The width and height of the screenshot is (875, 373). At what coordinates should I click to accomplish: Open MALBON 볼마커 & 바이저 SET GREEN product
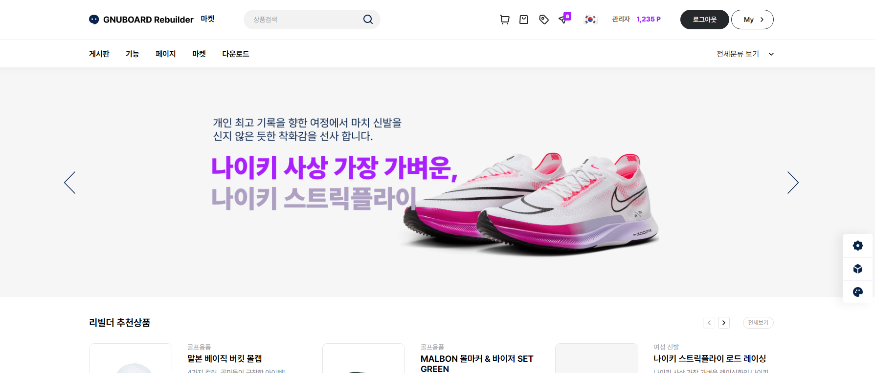point(477,364)
